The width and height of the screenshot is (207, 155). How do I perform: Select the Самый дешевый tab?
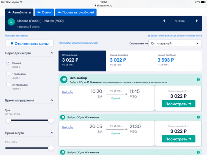pyautogui.click(x=130, y=61)
